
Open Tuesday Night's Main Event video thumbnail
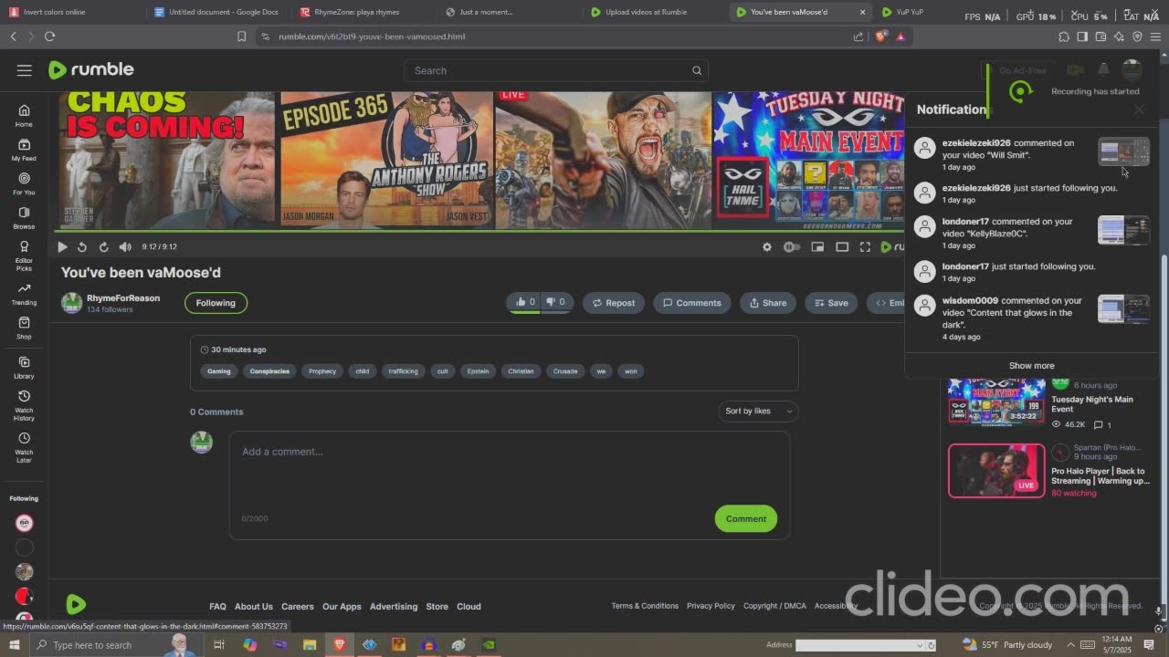click(x=996, y=401)
